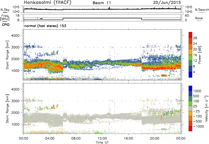This screenshot has height=144, width=209.
Task: Click the small orange echo patch near 21:30
Action: [164, 75]
